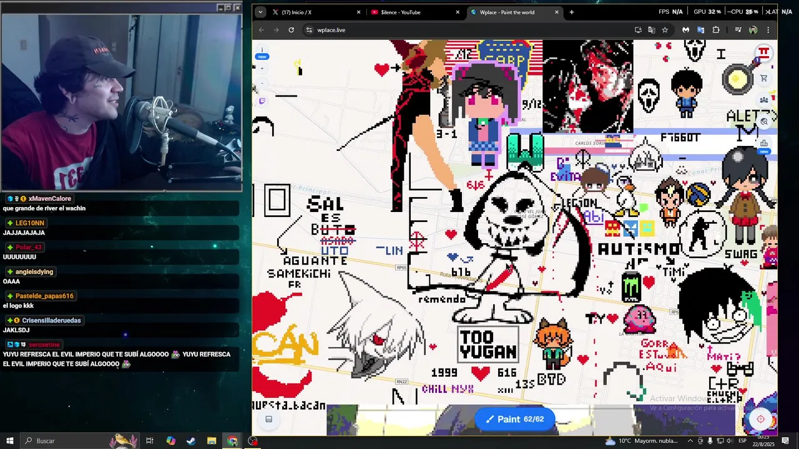This screenshot has height=449, width=799.
Task: Switch to Chrome on the taskbar
Action: coord(232,441)
